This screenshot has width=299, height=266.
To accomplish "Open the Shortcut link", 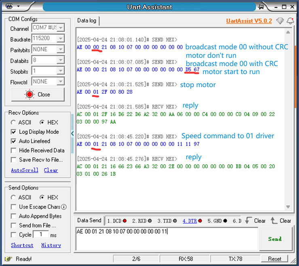I will 22,245.
